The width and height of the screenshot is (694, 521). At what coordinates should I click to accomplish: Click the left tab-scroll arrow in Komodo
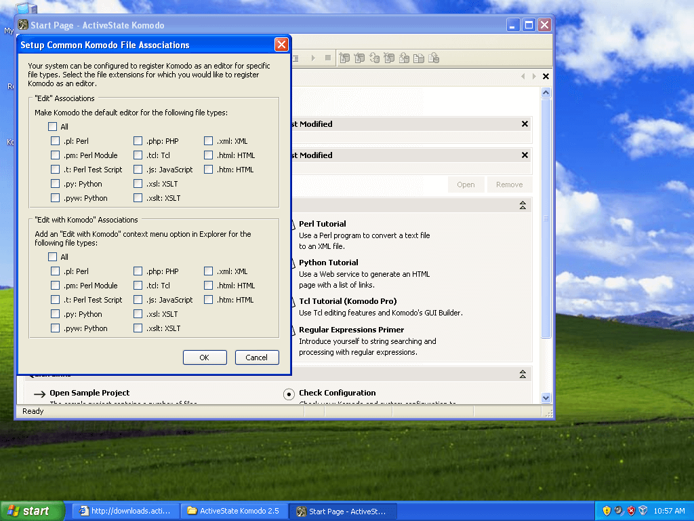523,76
